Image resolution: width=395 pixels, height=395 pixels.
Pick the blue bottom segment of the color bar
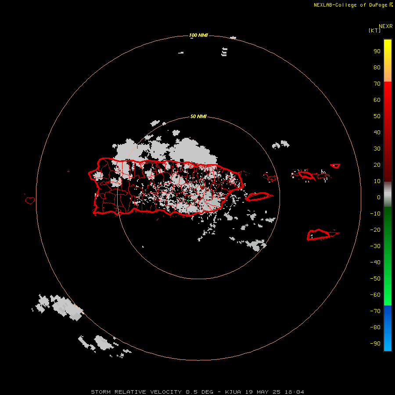click(x=388, y=328)
